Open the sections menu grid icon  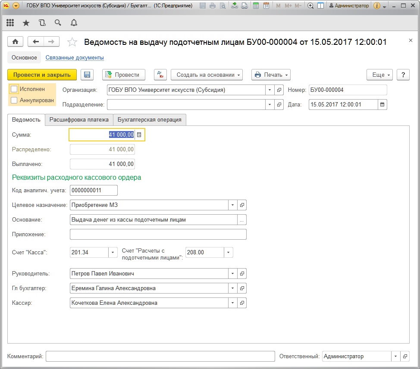tap(10, 23)
